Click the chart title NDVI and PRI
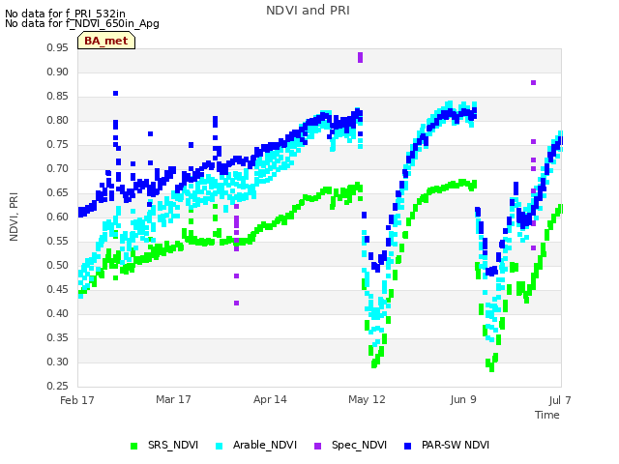Screen dimensions: 619x464 [x=308, y=11]
